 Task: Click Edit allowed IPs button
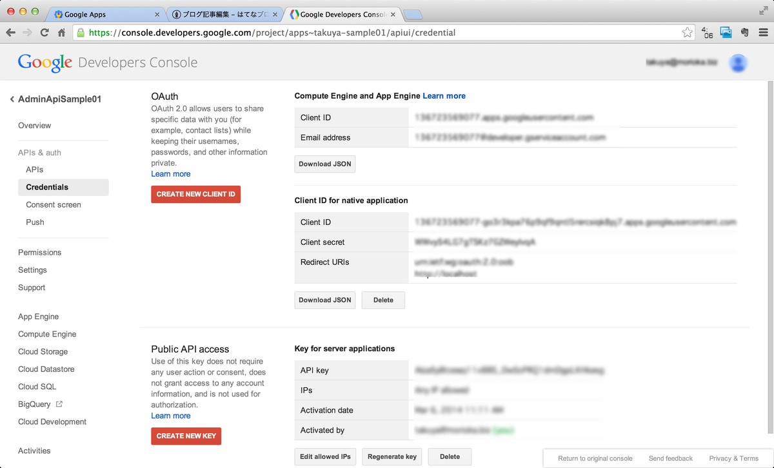(325, 456)
